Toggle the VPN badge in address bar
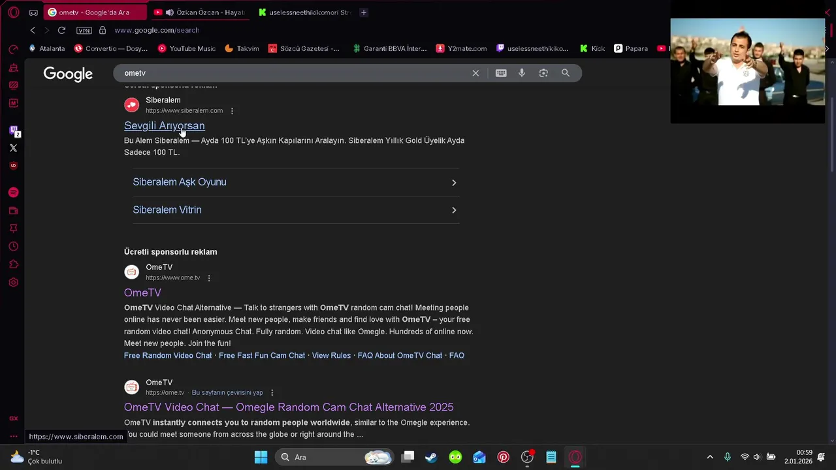Viewport: 836px width, 470px height. [x=84, y=30]
